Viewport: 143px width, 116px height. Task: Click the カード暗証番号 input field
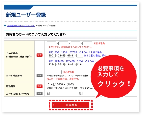pyautogui.click(x=54, y=72)
